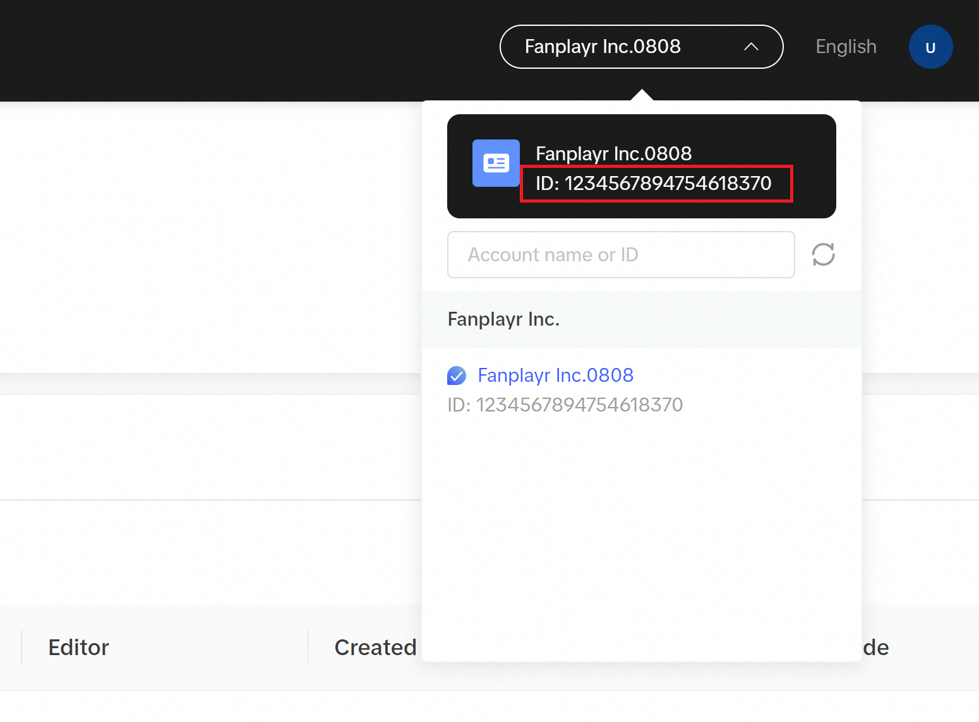Viewport: 979px width, 722px height.
Task: Collapse the Fanplayr Inc.0808 account dropdown
Action: pyautogui.click(x=641, y=47)
